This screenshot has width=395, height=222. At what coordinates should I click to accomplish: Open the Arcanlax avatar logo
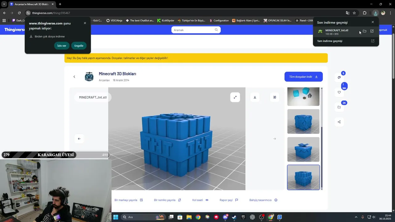[89, 77]
